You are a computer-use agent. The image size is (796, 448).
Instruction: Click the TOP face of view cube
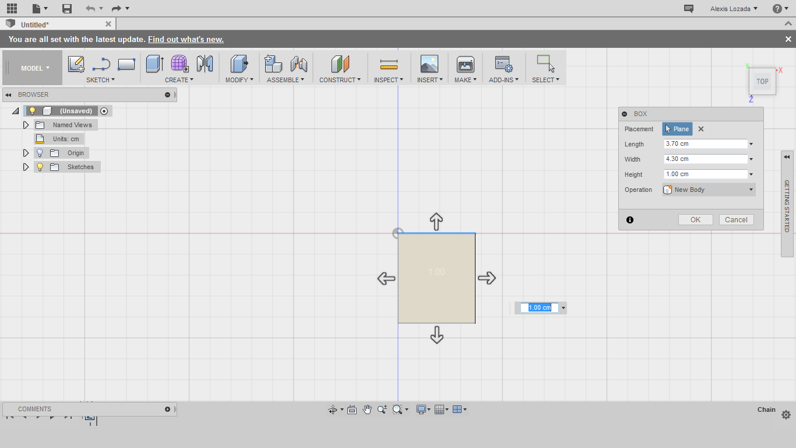(x=762, y=82)
